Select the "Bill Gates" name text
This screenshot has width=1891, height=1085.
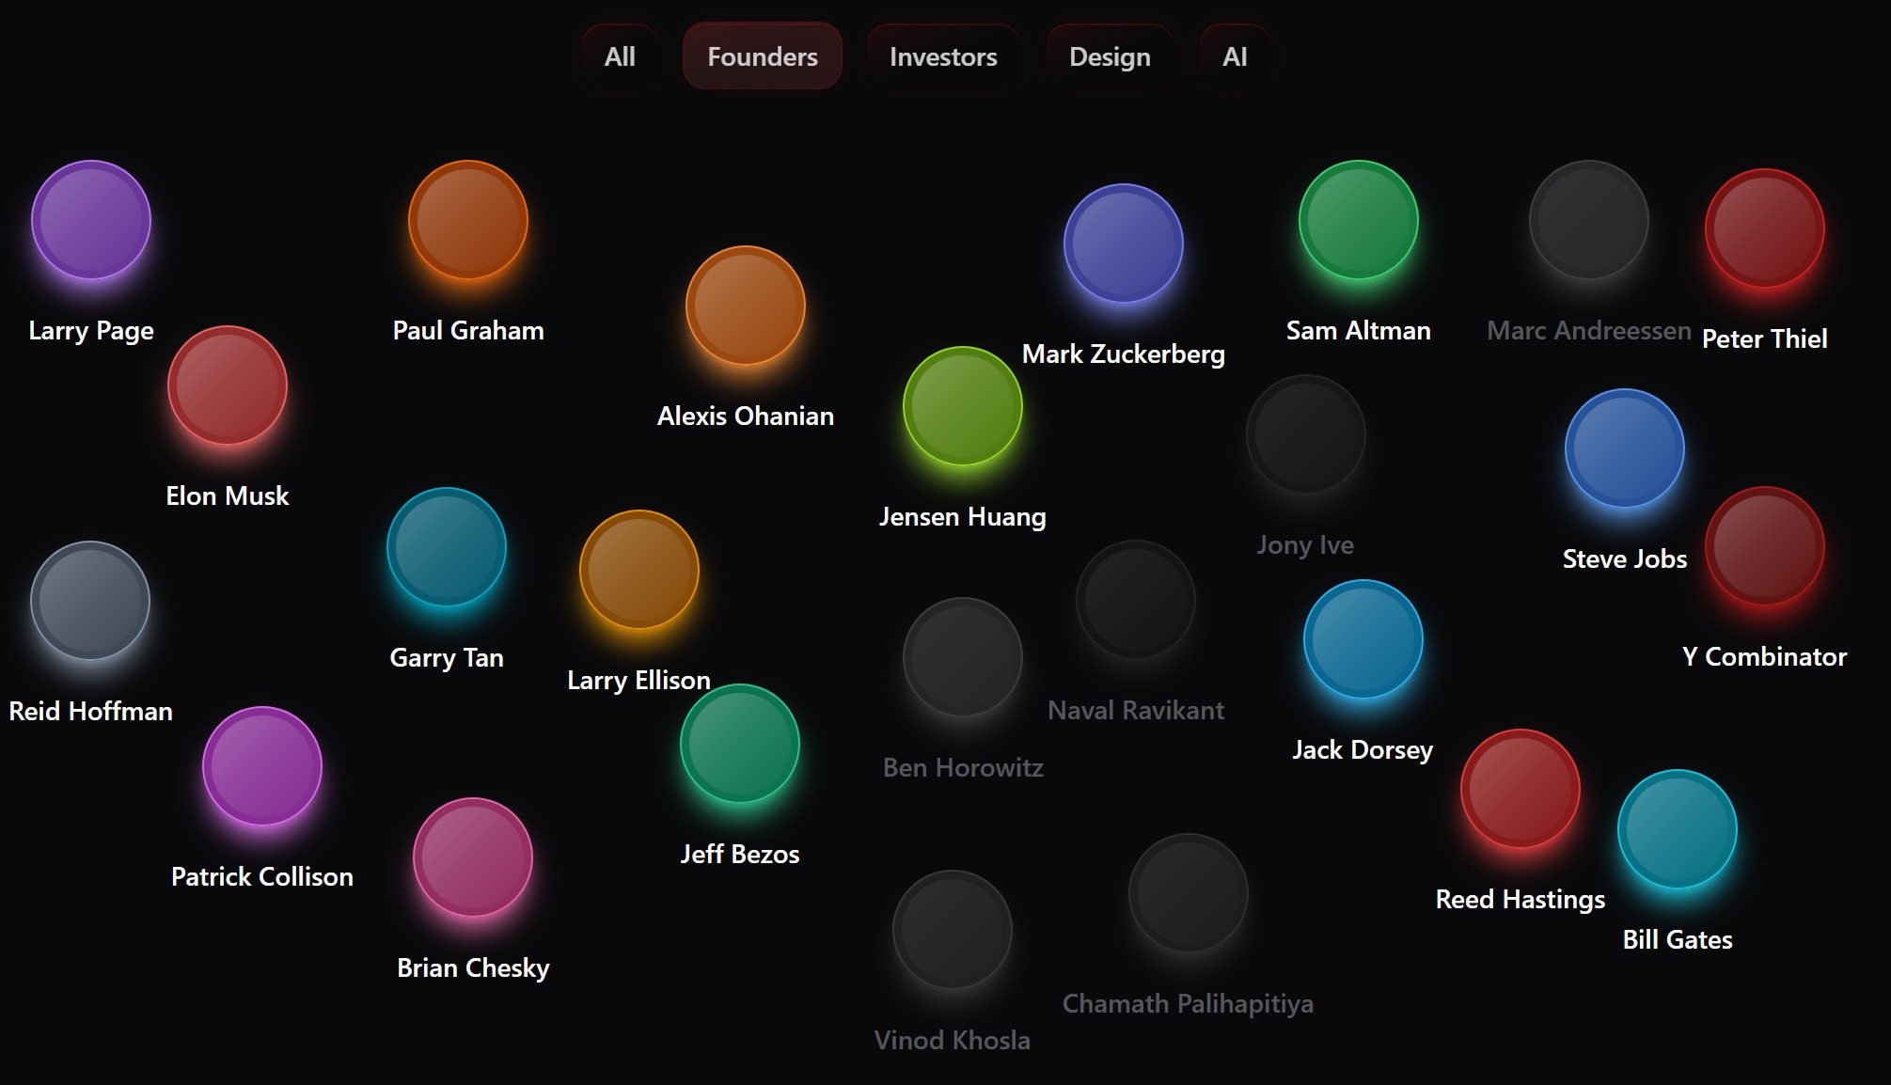tap(1678, 940)
